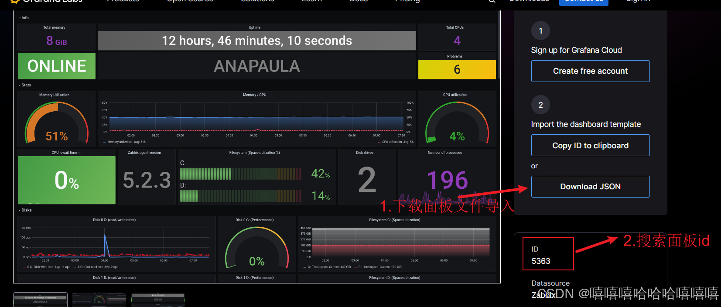Click the C: filesystem bar gauge
The height and width of the screenshot is (307, 721).
pyautogui.click(x=241, y=174)
